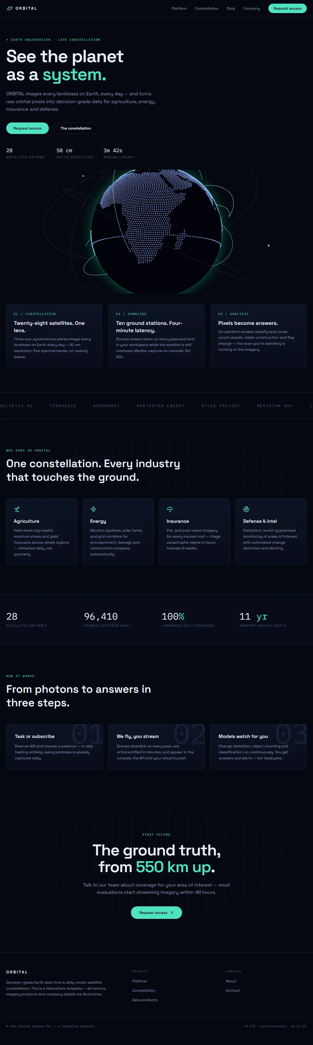
Task: Click the hero Request access button
Action: (28, 128)
